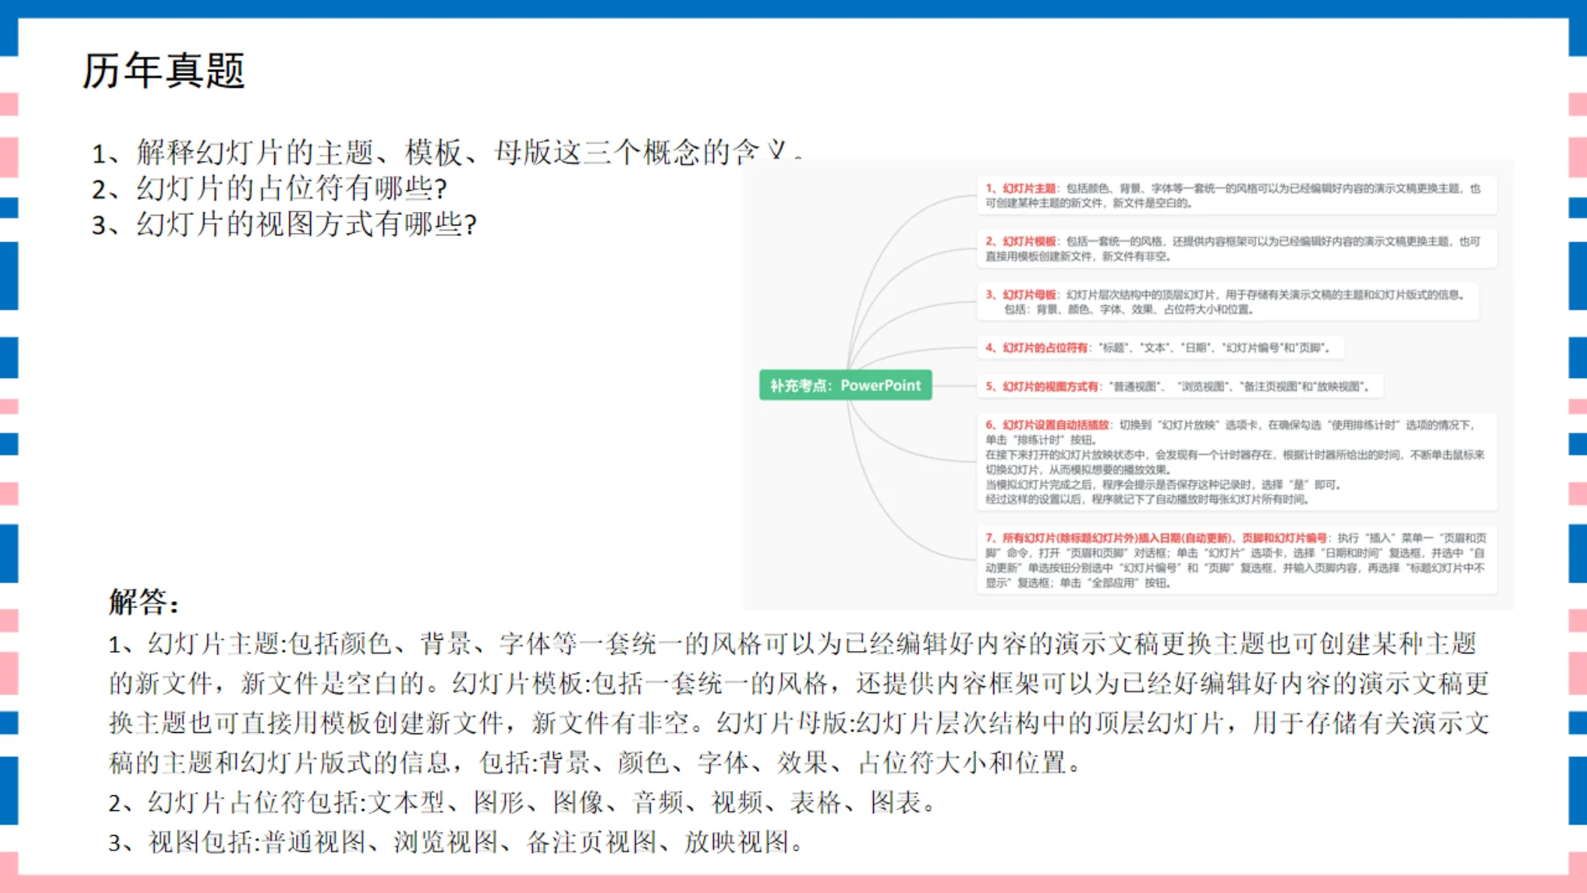Screen dimensions: 1587x893
Task: Click the green 补充考点: PowerPoint node
Action: 845,385
